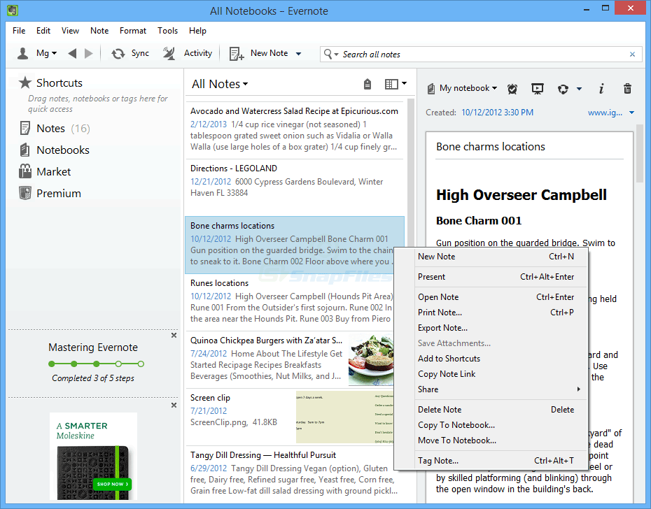This screenshot has height=509, width=651.
Task: Open the Note menu
Action: (99, 31)
